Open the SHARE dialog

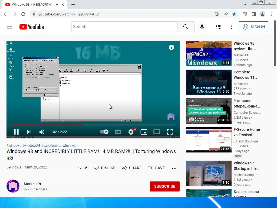pyautogui.click(x=131, y=168)
